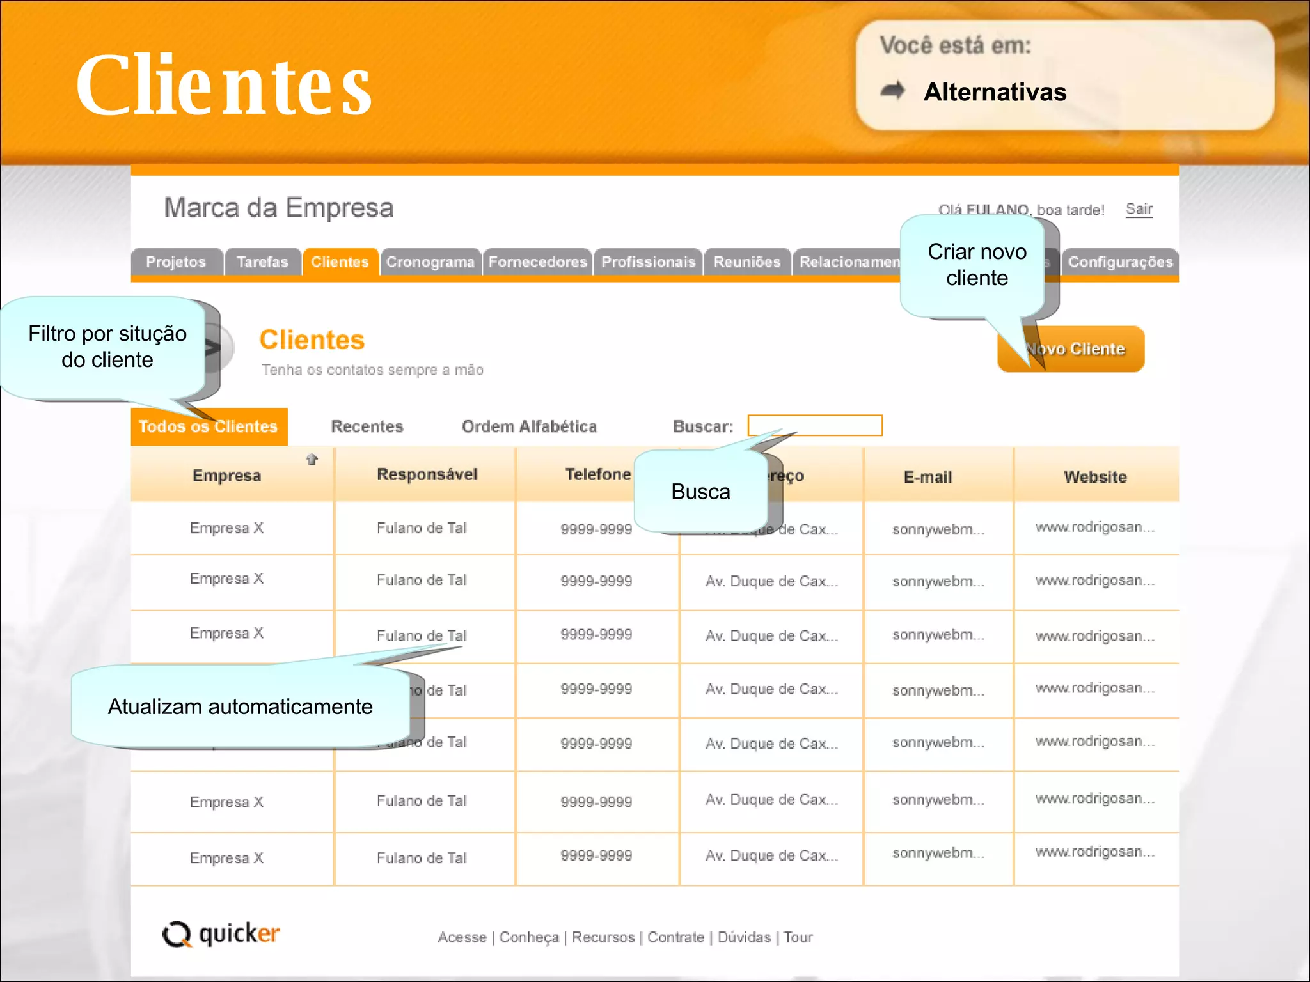Image resolution: width=1310 pixels, height=982 pixels.
Task: Click Fulano de Tal in the last row
Action: click(x=422, y=858)
